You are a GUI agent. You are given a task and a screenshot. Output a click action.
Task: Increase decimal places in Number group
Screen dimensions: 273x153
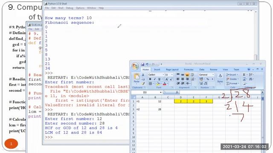tap(201, 83)
